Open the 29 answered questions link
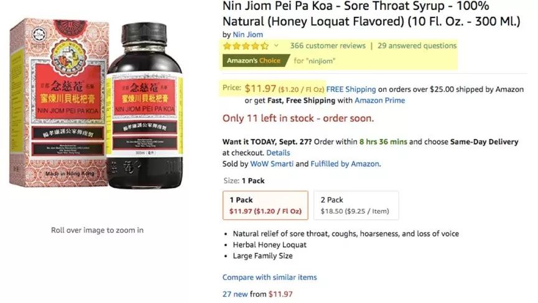 tap(417, 45)
